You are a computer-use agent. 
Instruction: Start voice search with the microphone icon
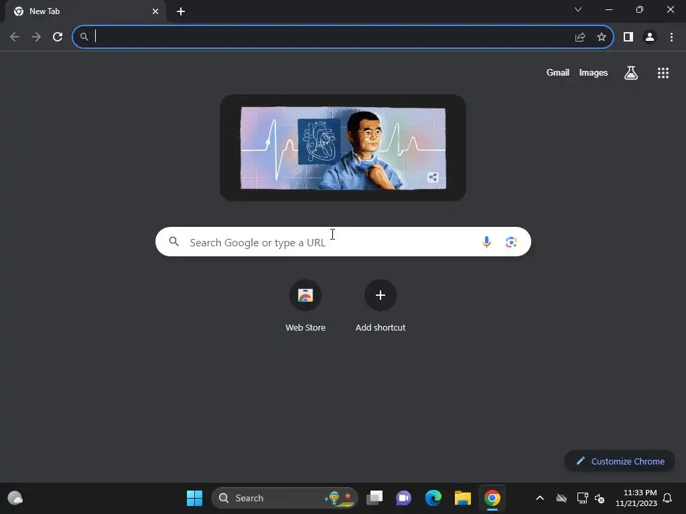(x=486, y=242)
